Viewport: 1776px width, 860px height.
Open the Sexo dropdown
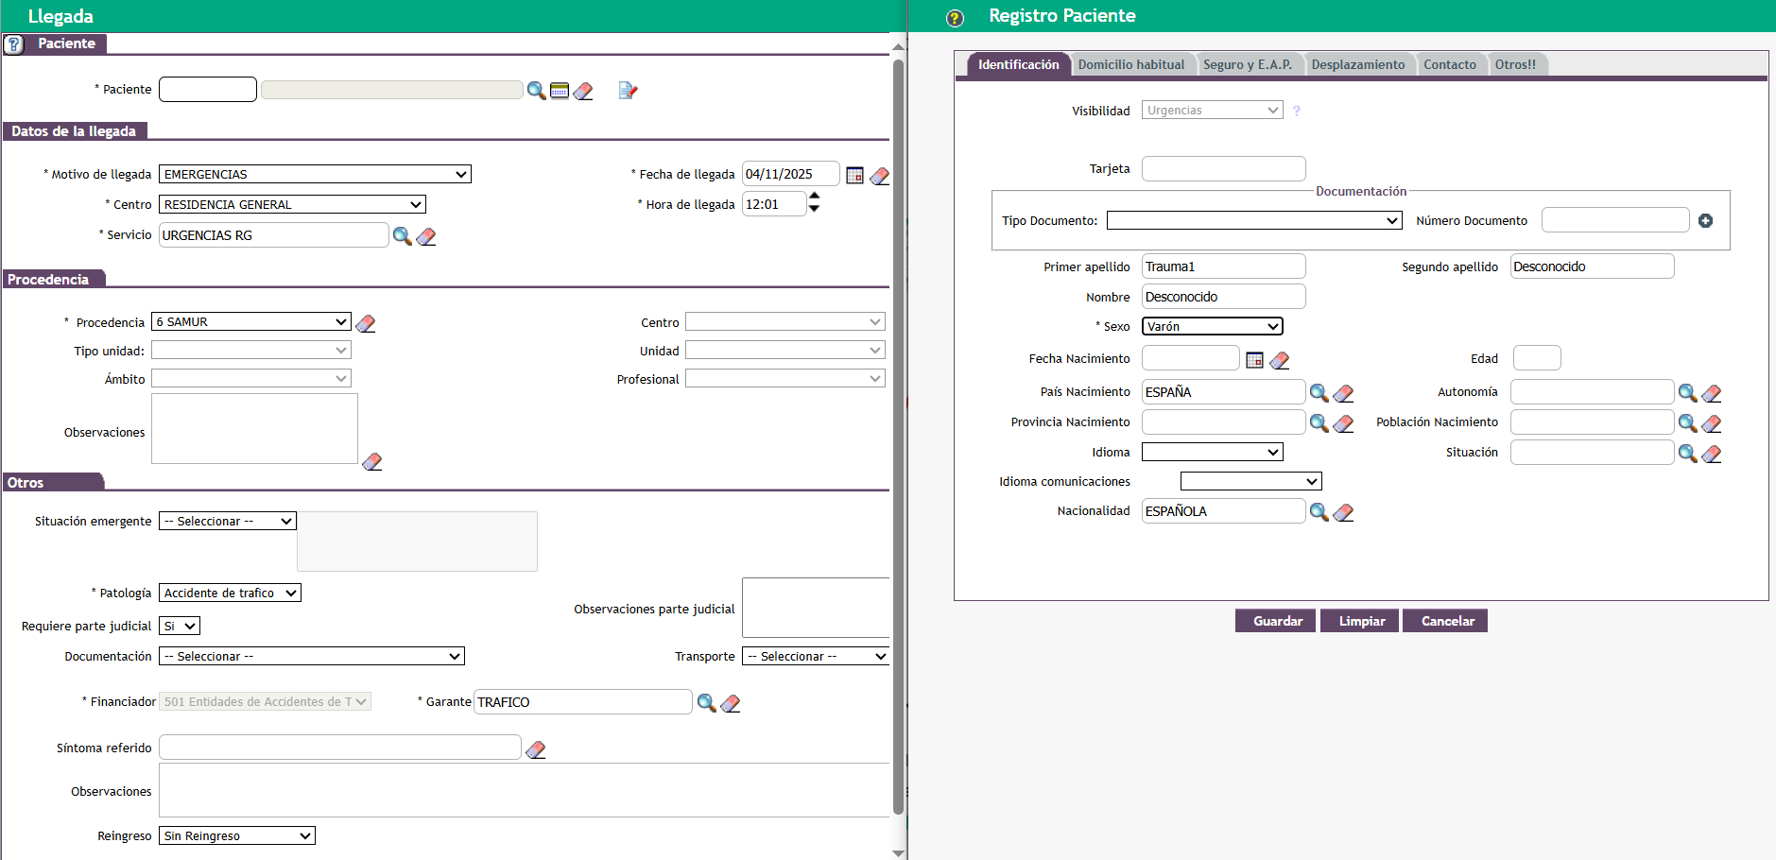click(1212, 327)
